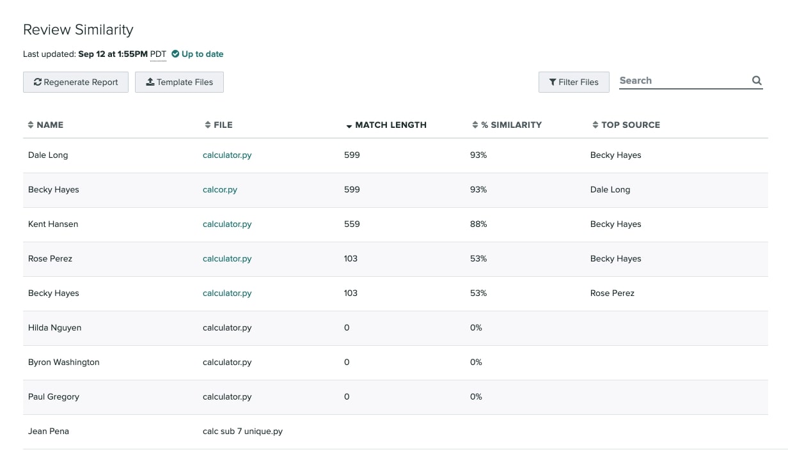Click the PDT timezone abbreviation
The image size is (788, 459).
tap(158, 54)
